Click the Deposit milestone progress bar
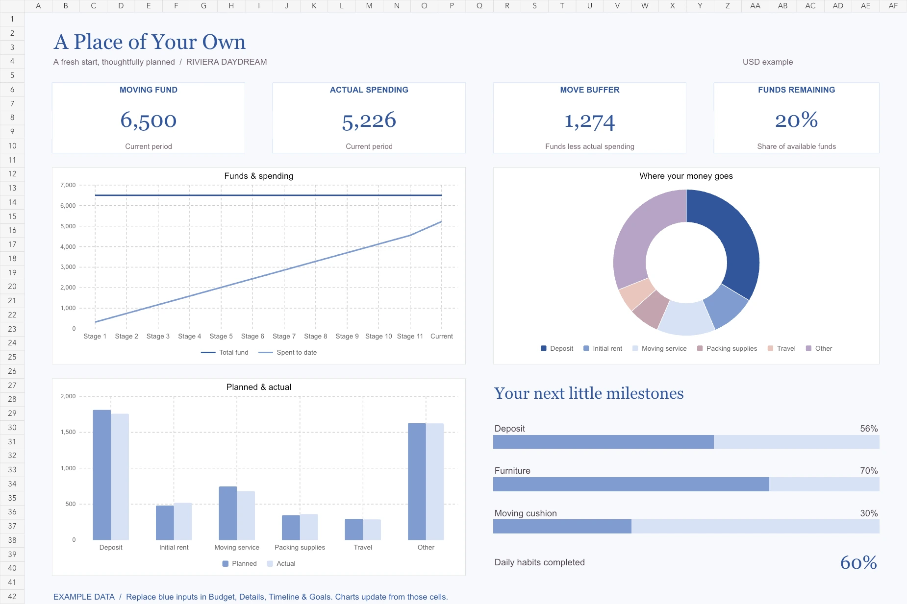The height and width of the screenshot is (604, 907). click(x=686, y=442)
